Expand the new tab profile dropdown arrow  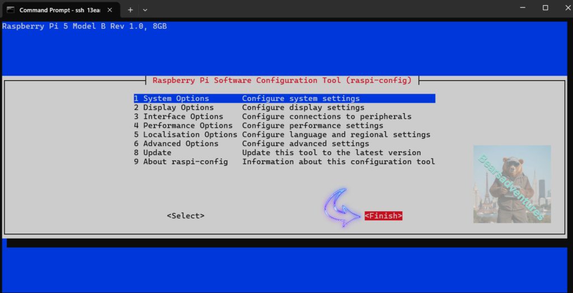pyautogui.click(x=145, y=10)
